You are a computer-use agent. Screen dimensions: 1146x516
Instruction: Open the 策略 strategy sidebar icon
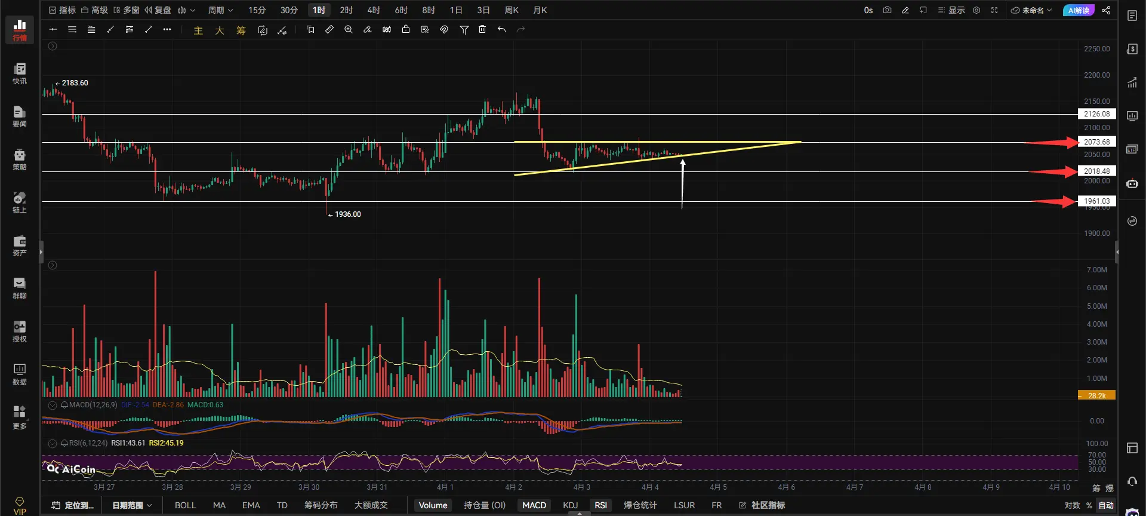[20, 159]
